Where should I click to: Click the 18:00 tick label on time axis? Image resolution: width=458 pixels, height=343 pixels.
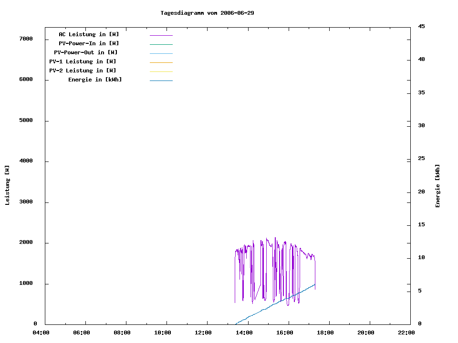(325, 333)
